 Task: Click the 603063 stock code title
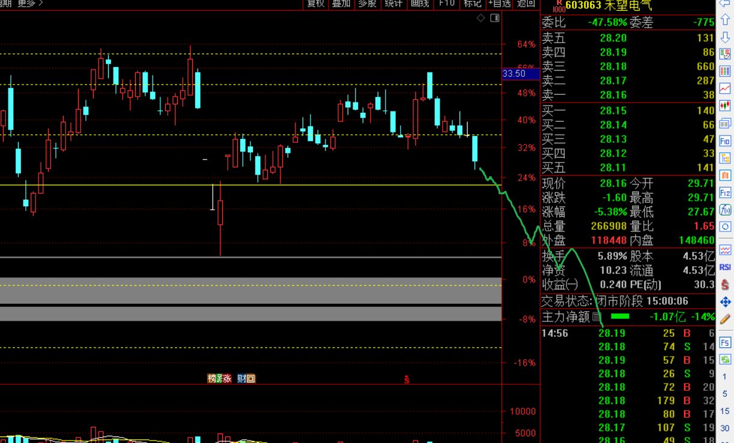point(583,6)
